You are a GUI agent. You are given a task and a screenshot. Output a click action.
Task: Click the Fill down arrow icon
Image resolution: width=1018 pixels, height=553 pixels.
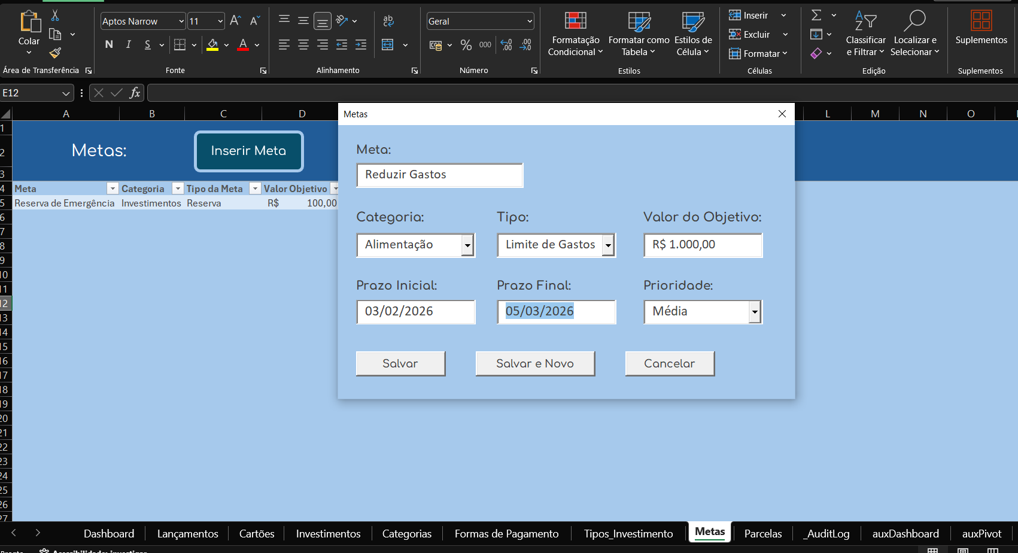(816, 34)
